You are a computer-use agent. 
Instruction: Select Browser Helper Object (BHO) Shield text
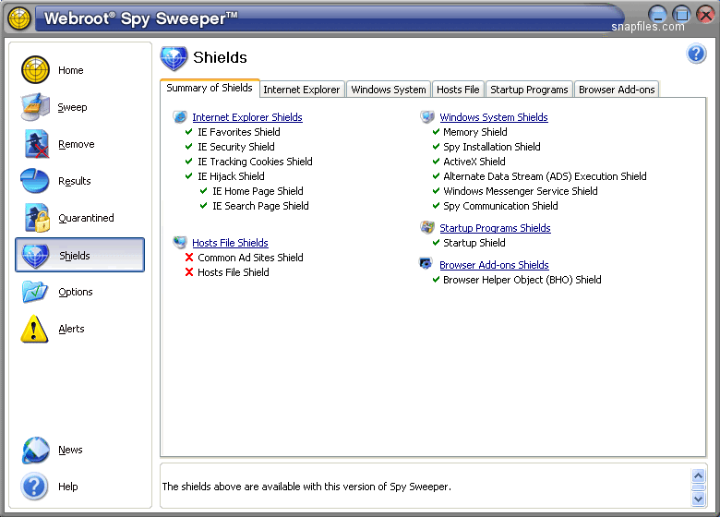click(x=522, y=280)
